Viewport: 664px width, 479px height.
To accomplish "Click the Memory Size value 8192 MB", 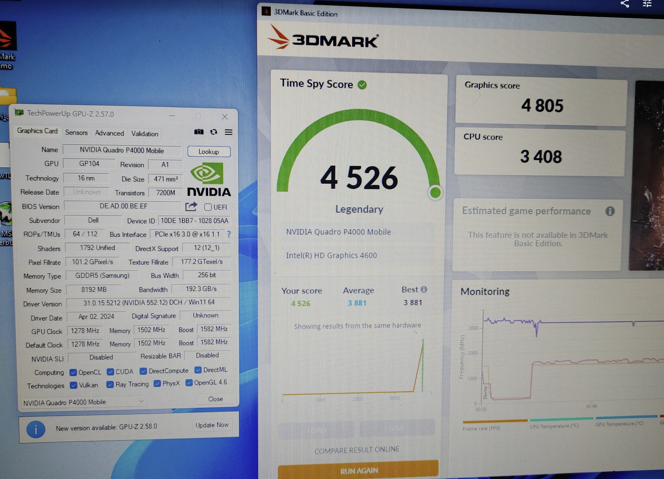I will pos(94,290).
